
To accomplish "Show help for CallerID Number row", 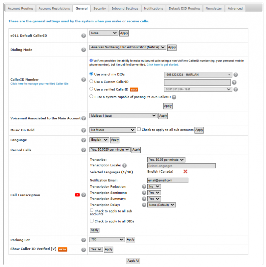I will (x=83, y=79).
